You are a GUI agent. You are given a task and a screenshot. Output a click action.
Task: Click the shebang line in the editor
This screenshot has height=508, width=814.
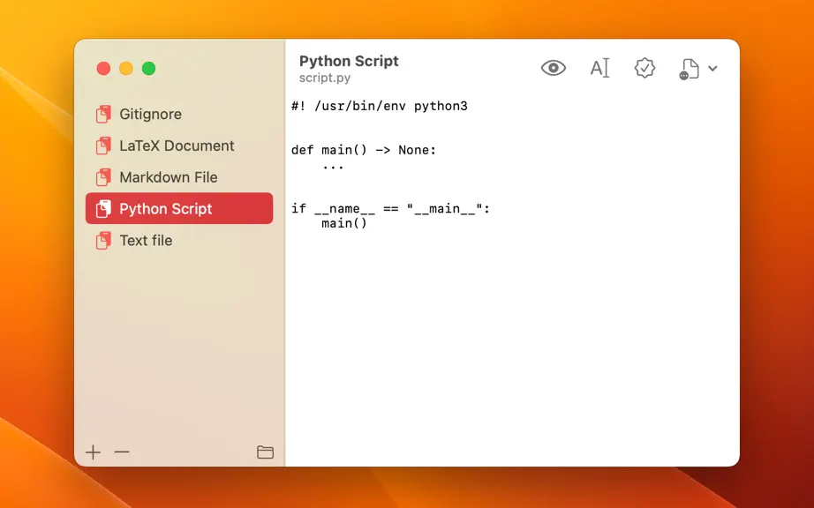[x=380, y=106]
